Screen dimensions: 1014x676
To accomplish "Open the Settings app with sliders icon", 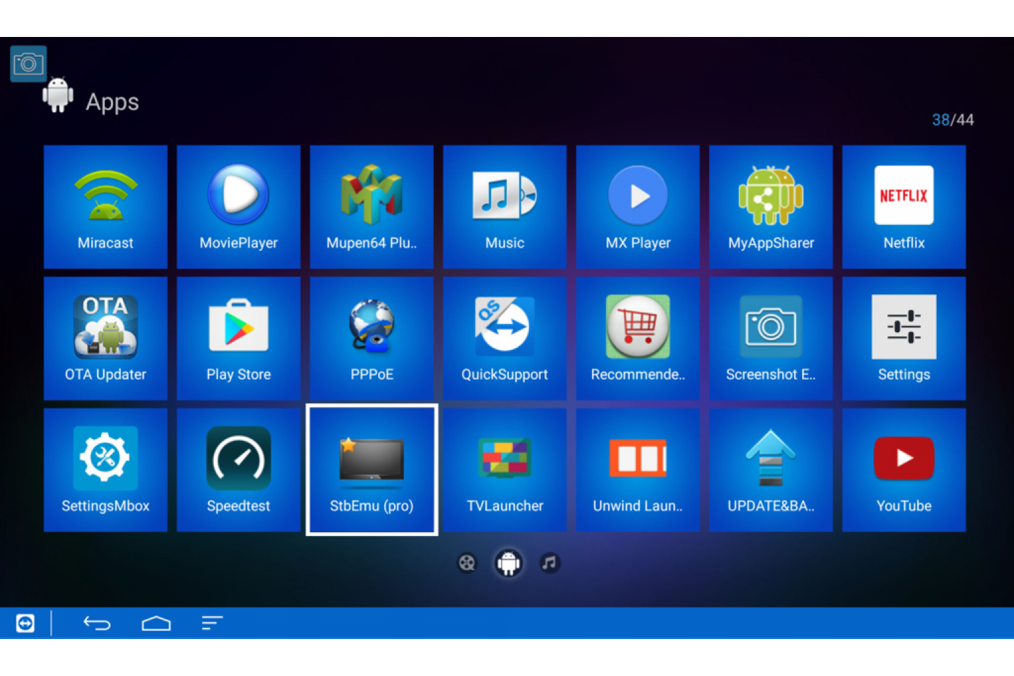I will click(904, 338).
